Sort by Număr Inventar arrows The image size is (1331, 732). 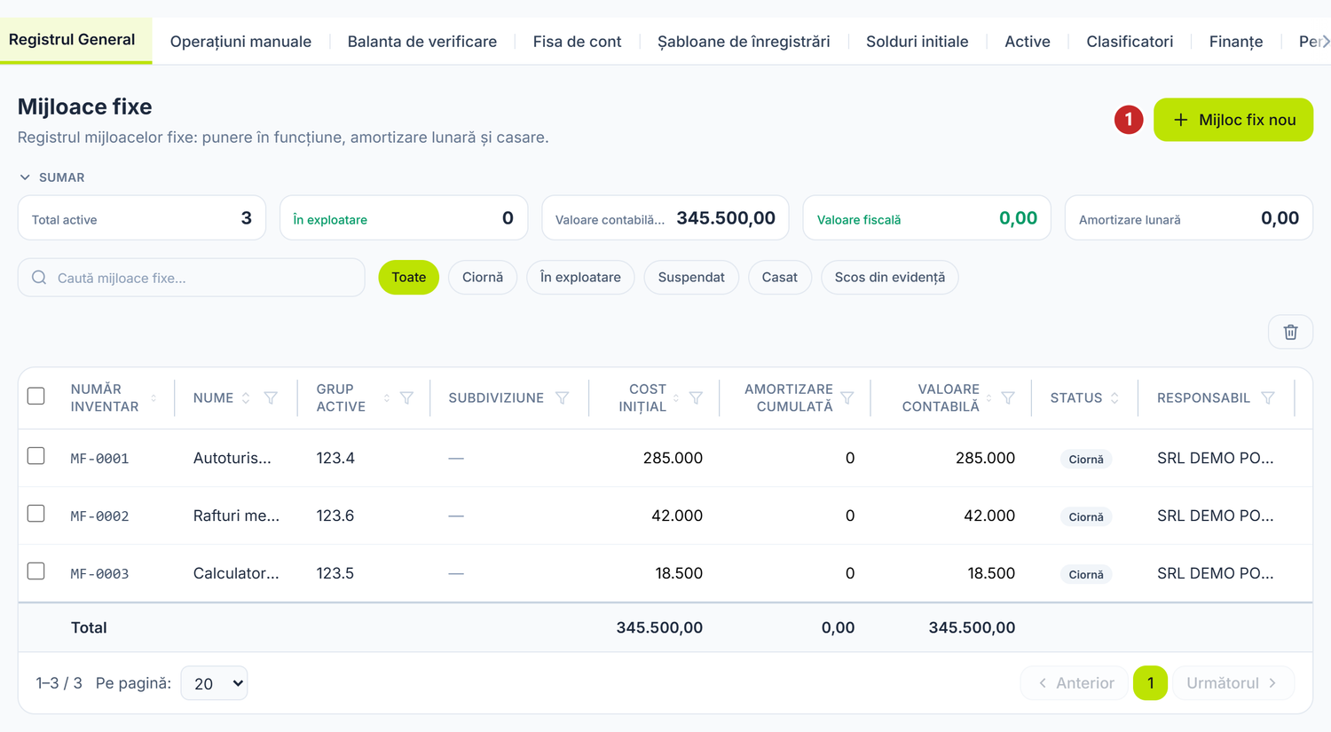(154, 398)
